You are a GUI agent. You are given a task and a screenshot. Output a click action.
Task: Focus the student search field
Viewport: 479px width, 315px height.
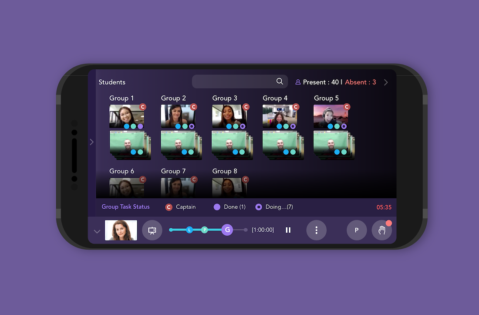240,81
